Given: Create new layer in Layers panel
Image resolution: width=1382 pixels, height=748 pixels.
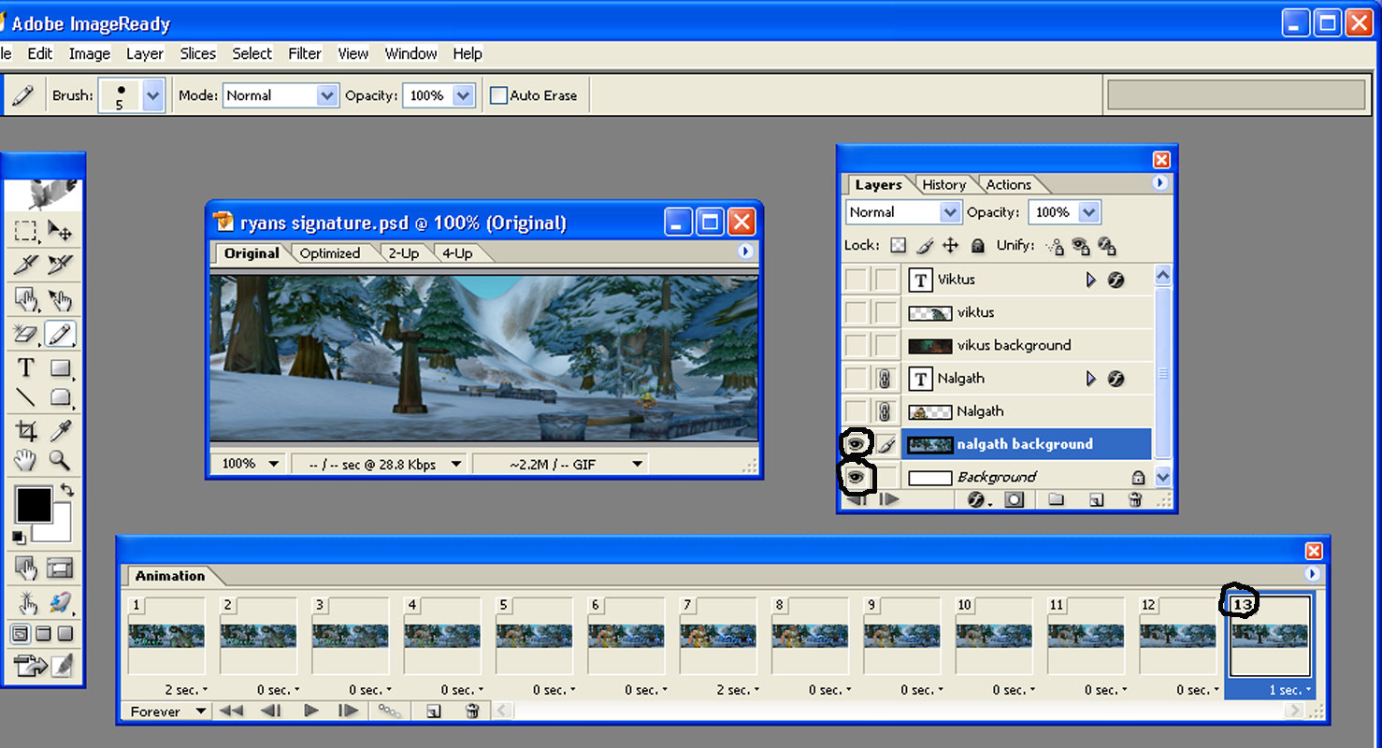Looking at the screenshot, I should pos(1097,500).
